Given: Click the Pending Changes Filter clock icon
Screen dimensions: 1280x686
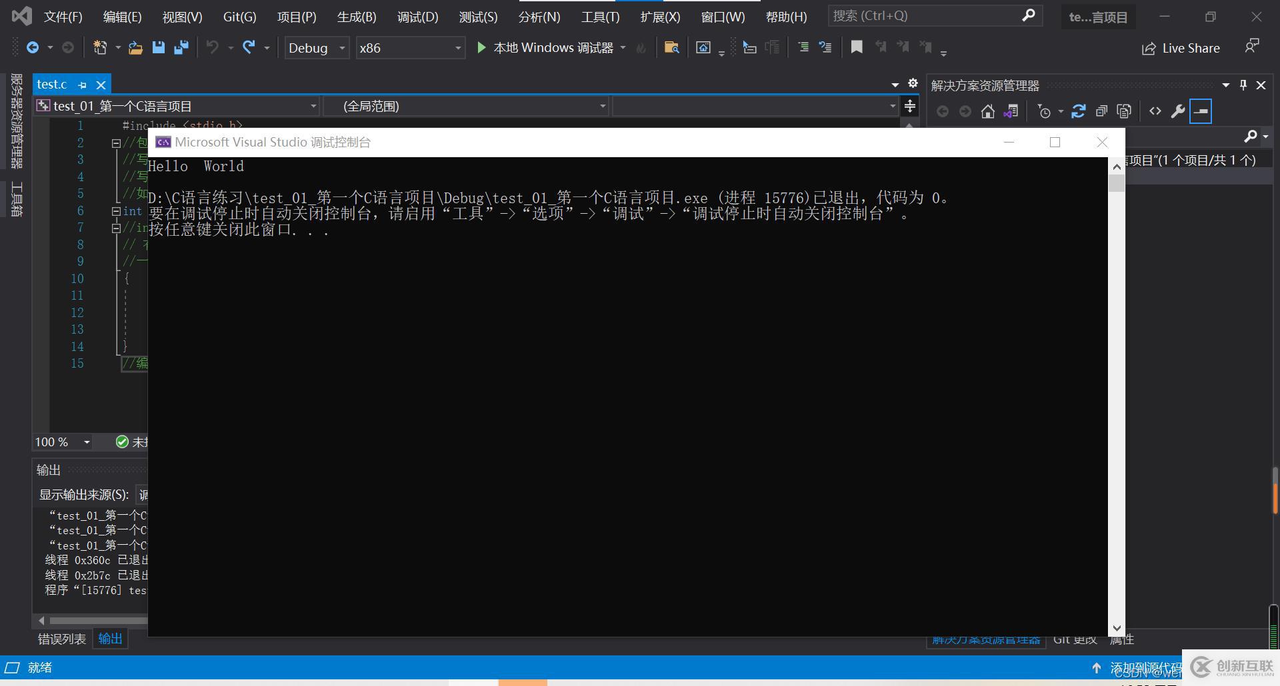Looking at the screenshot, I should (1045, 111).
